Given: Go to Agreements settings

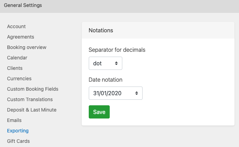Looking at the screenshot, I should pos(21,37).
